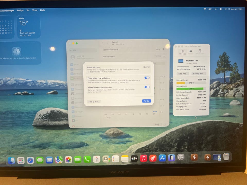Launch Maps from the Dock
Viewport: 247px width, 185px height.
point(59,160)
